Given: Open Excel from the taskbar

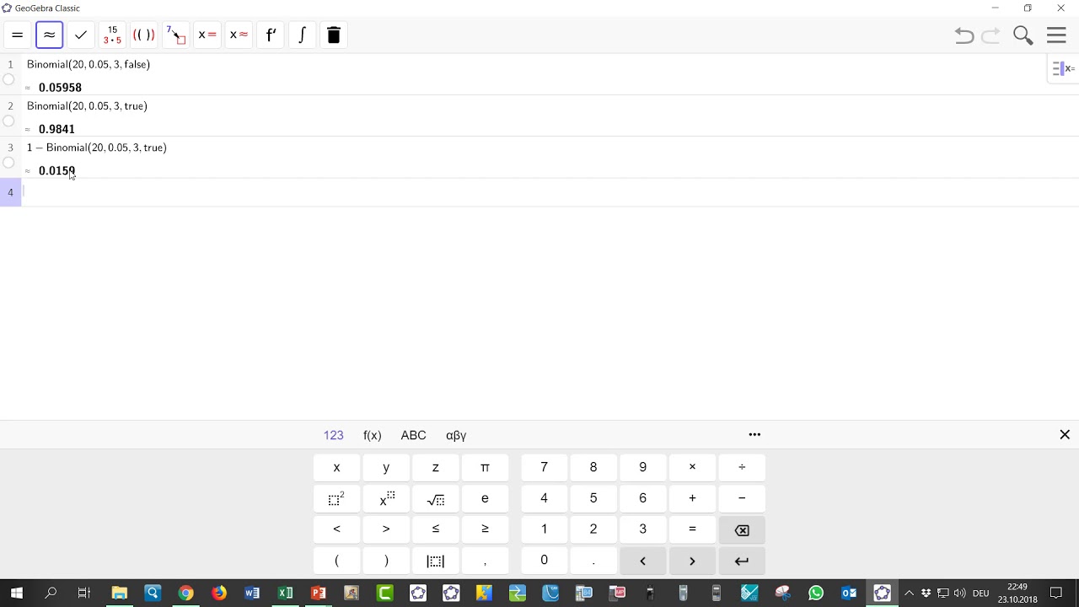Looking at the screenshot, I should [285, 593].
